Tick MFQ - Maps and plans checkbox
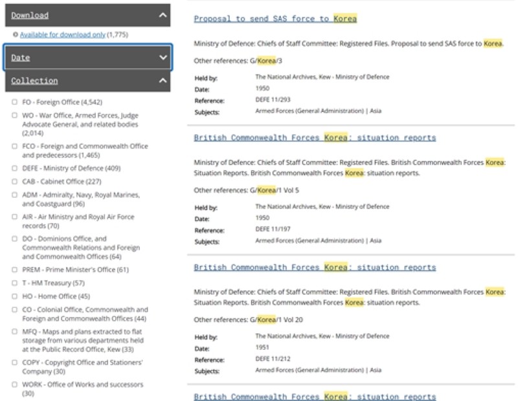518x401 pixels. tap(14, 331)
